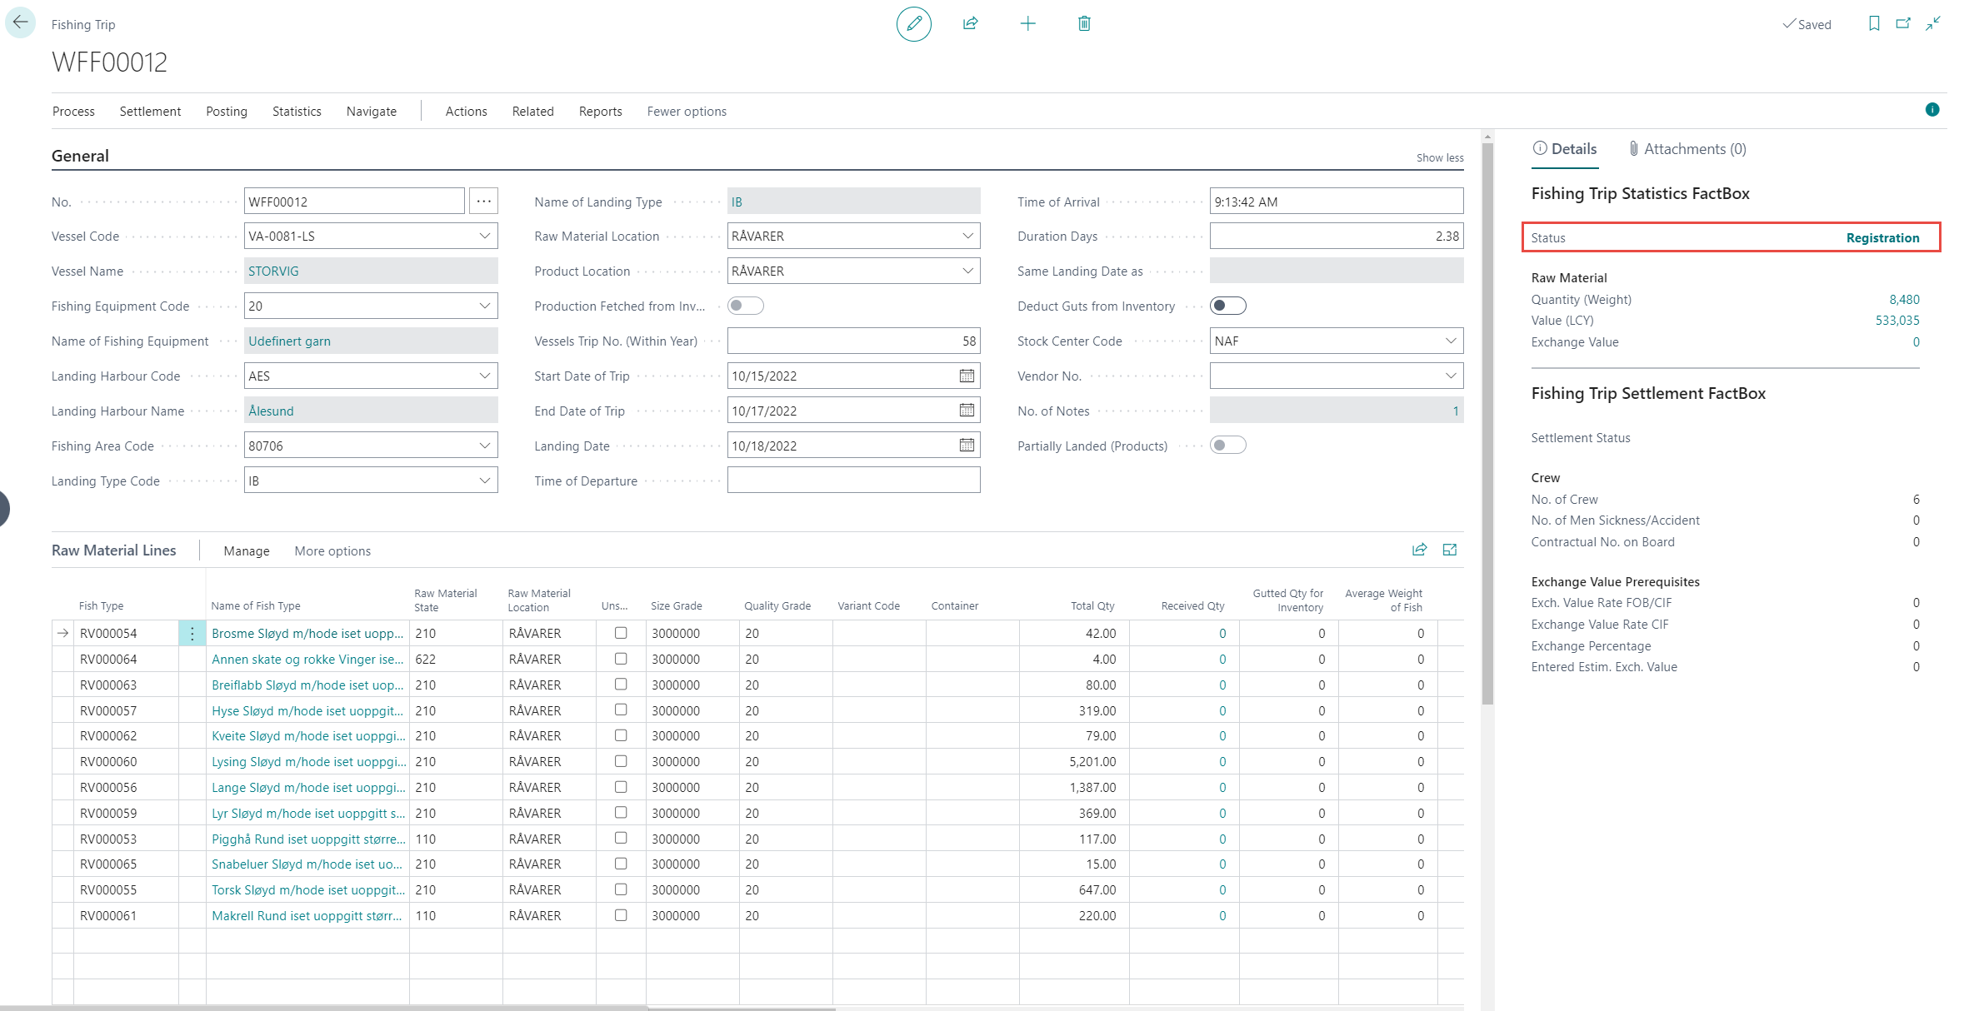This screenshot has width=1984, height=1011.
Task: Toggle Partially Landed (Products) switch
Action: (x=1227, y=446)
